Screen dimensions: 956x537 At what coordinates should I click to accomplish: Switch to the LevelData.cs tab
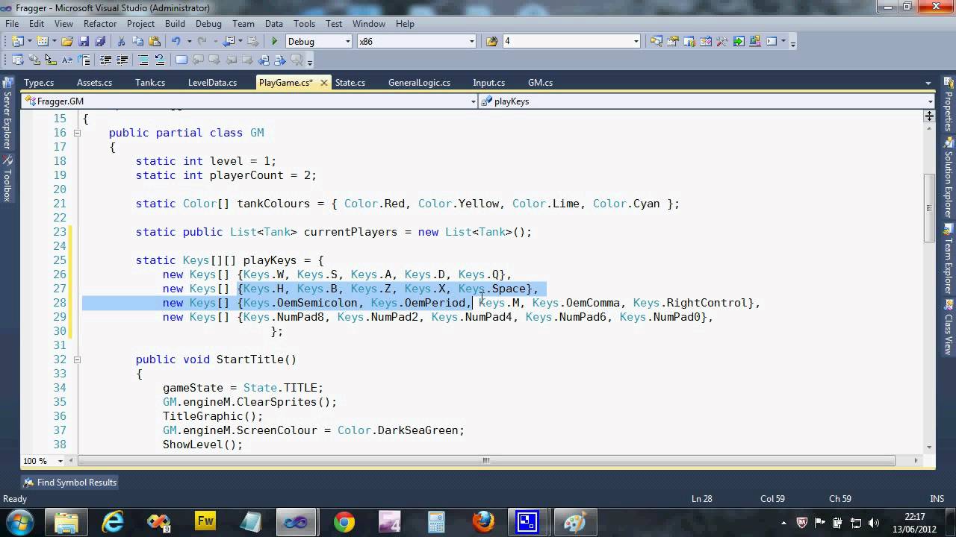point(212,83)
